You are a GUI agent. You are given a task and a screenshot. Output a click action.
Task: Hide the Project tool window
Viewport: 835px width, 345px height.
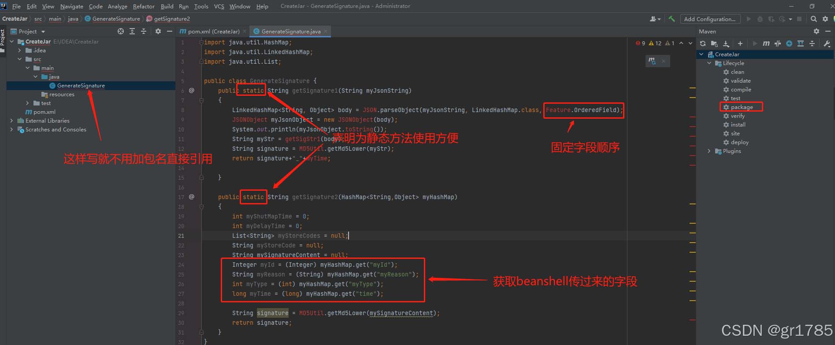point(170,31)
